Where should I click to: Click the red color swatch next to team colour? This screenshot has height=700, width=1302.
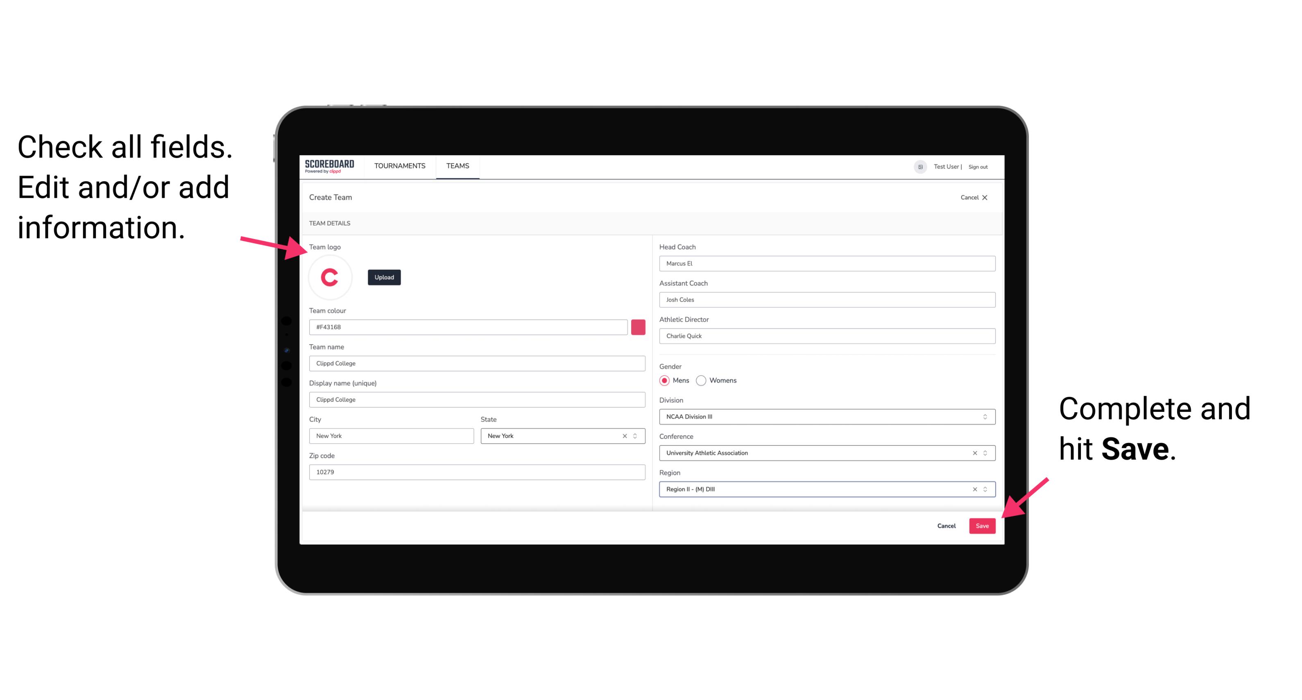click(x=638, y=327)
